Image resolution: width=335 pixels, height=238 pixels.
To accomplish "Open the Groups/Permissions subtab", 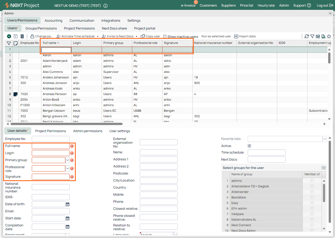I will click(x=41, y=28).
